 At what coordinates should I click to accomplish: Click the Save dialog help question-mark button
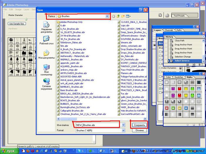click(141, 10)
